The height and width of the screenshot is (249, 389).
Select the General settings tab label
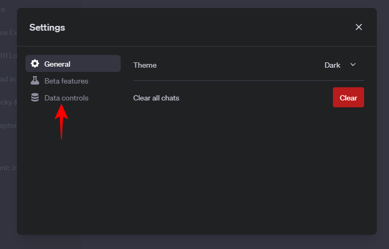(x=57, y=64)
